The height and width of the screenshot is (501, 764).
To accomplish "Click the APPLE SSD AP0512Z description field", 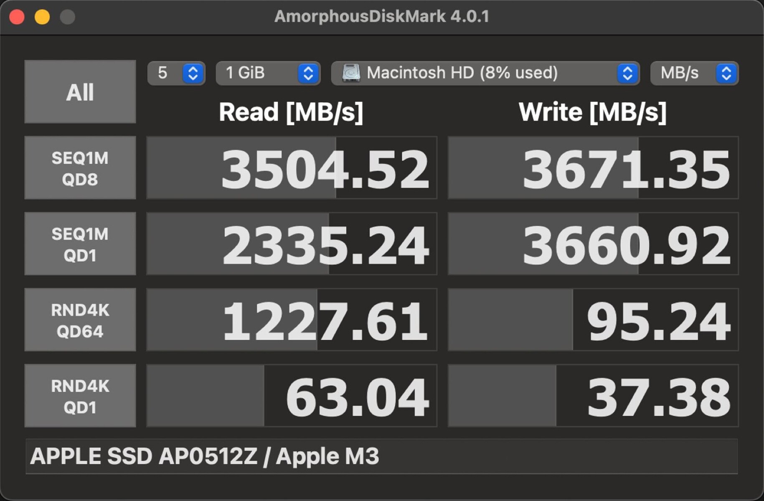I will click(381, 456).
